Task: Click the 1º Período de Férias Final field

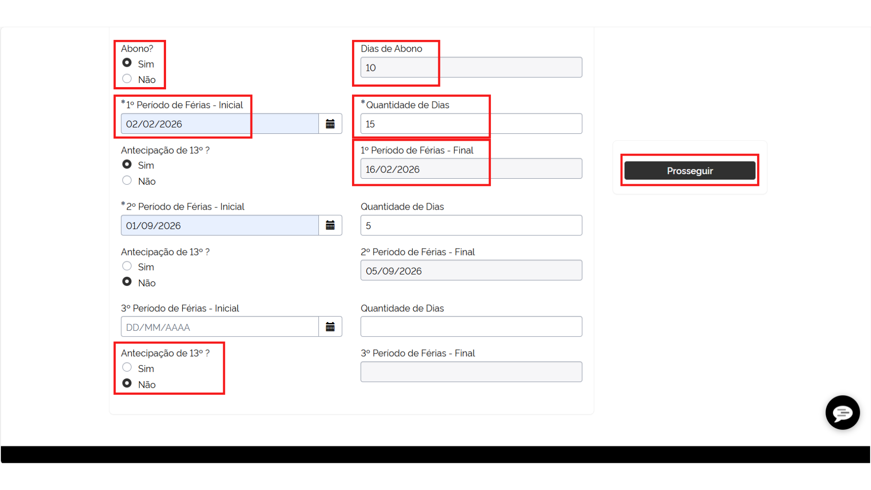Action: click(x=471, y=169)
